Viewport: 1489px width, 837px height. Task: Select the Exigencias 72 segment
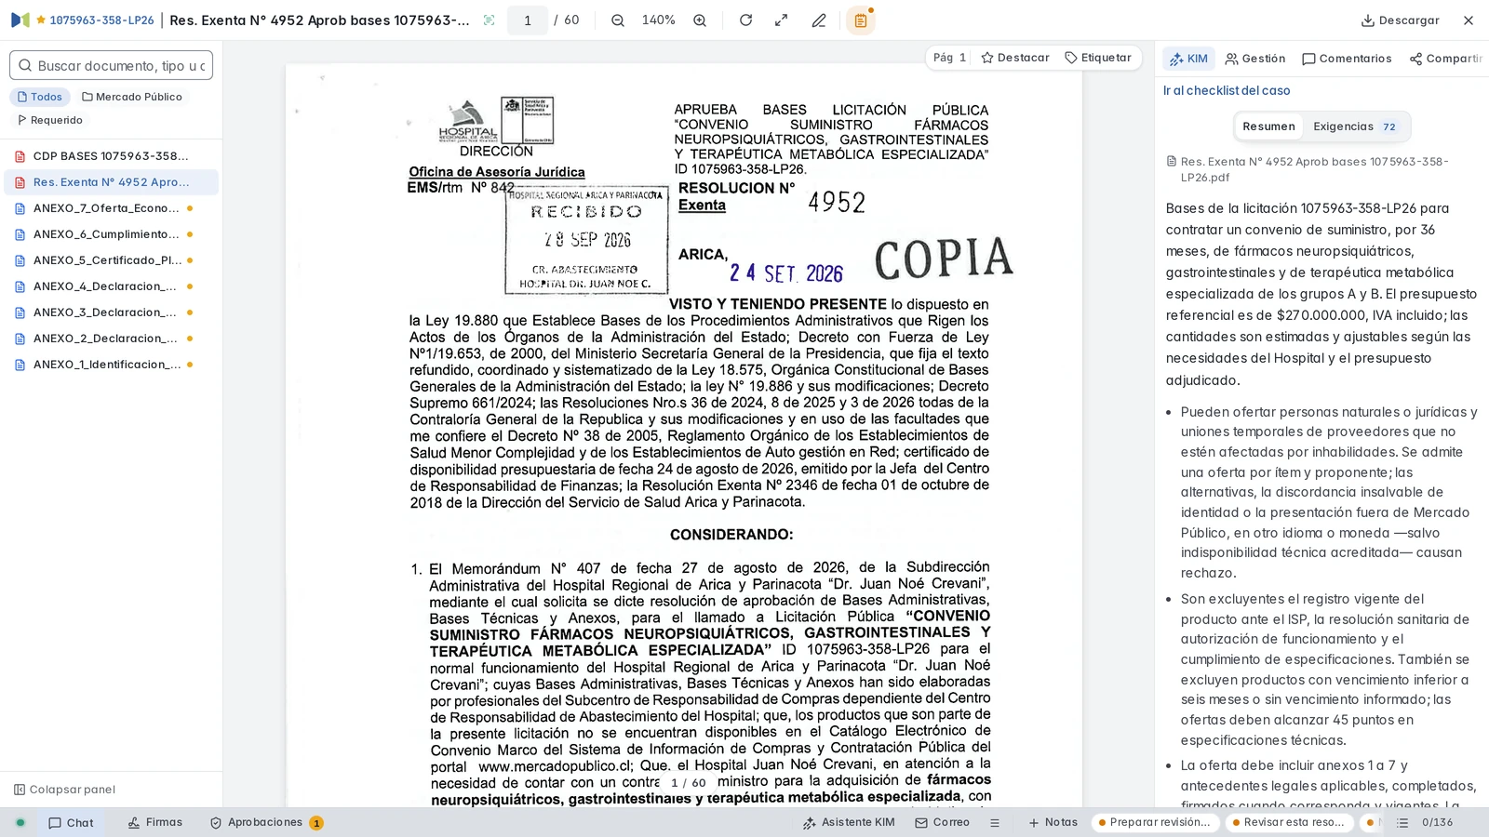(1355, 126)
